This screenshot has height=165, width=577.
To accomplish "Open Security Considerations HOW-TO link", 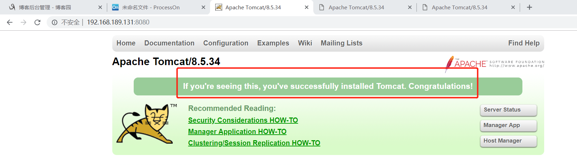I will click(x=243, y=120).
